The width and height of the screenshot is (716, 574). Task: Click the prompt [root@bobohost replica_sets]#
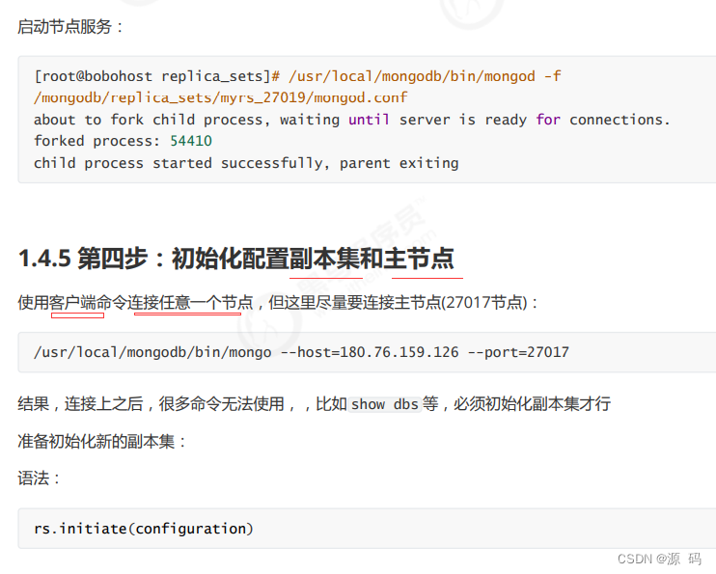[x=157, y=76]
